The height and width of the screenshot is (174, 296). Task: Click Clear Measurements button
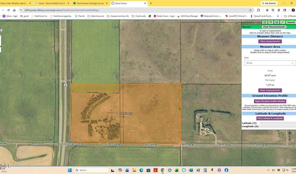(274, 27)
